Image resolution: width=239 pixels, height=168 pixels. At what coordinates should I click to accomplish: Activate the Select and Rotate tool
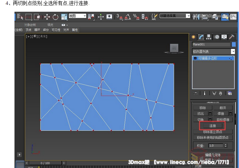(x=55, y=17)
